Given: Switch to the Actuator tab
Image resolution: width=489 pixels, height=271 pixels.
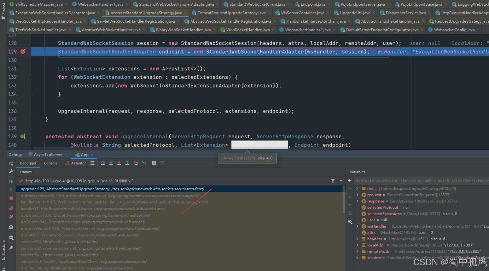Looking at the screenshot, I should [75, 163].
